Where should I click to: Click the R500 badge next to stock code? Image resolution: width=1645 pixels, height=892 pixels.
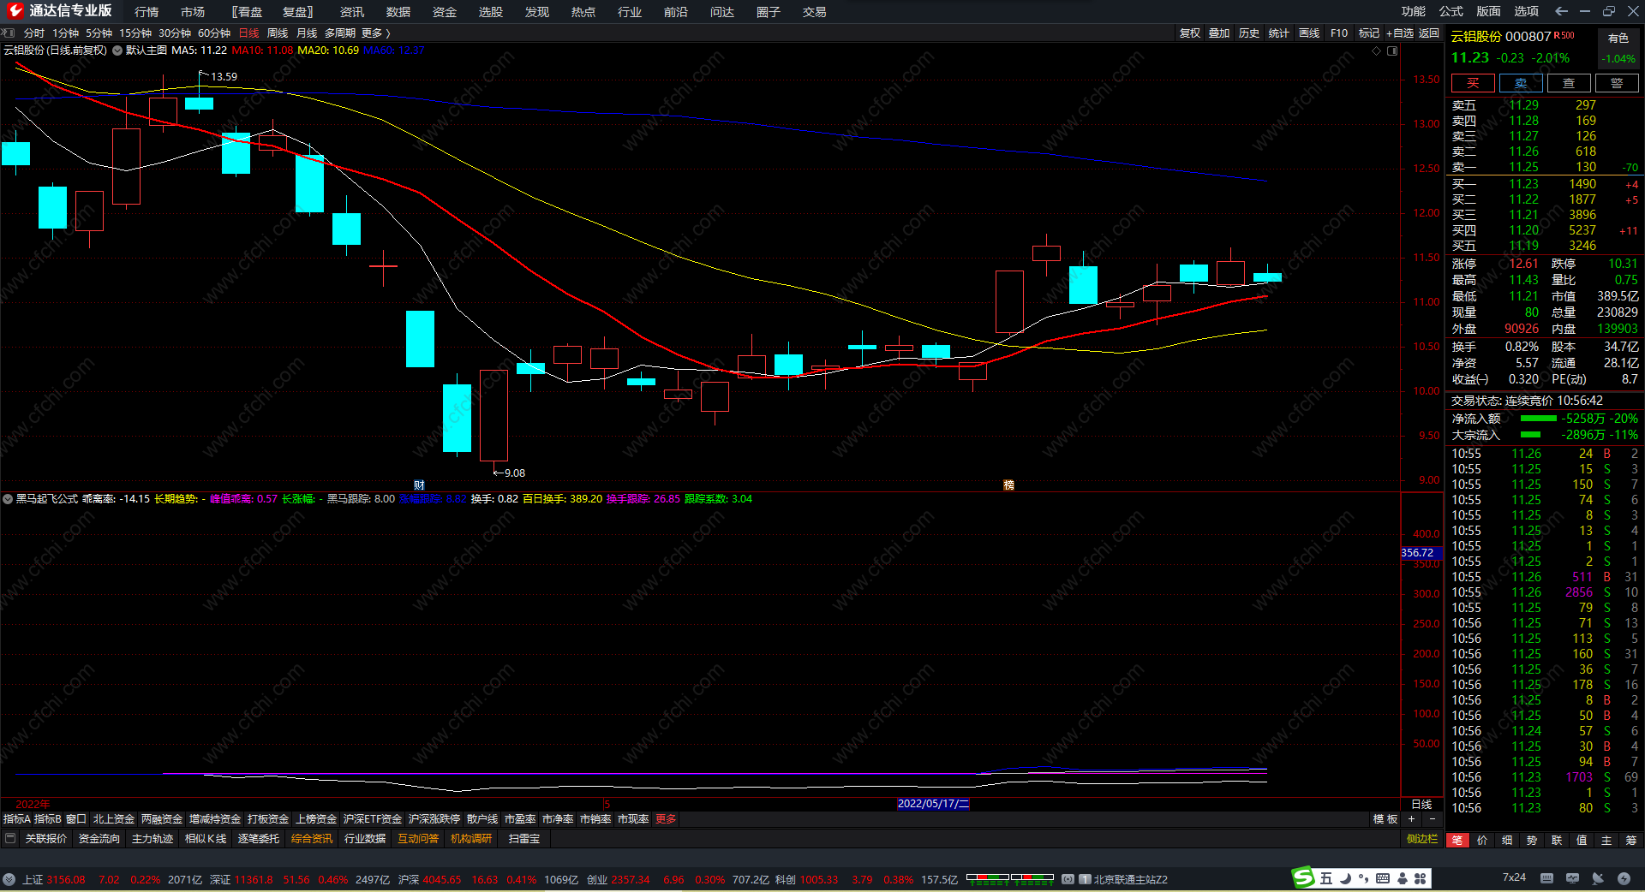[x=1564, y=36]
